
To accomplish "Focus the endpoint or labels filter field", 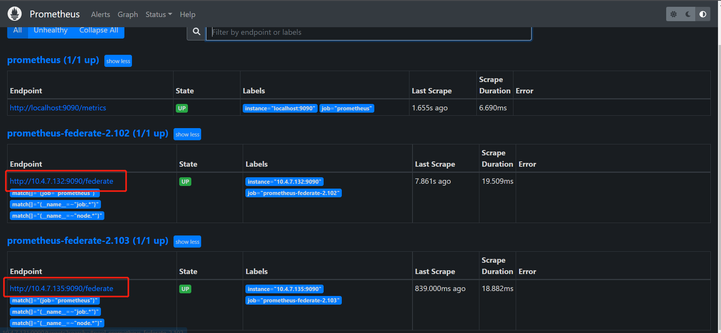I will pos(369,33).
